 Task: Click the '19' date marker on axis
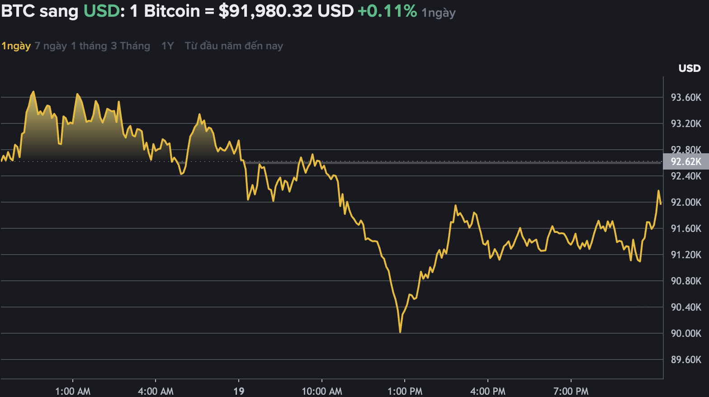point(239,391)
